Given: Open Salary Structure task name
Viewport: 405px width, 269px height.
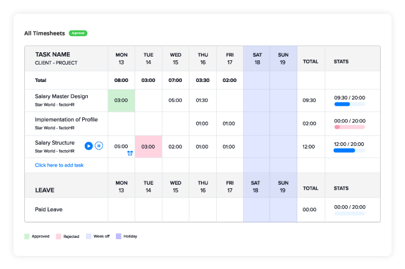Looking at the screenshot, I should (x=55, y=143).
